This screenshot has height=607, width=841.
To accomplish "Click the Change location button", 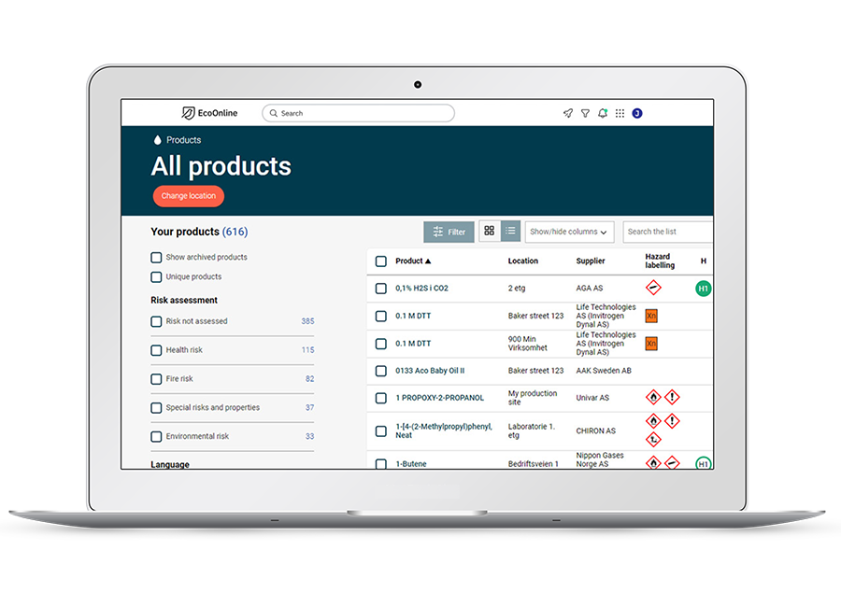I will coord(188,196).
